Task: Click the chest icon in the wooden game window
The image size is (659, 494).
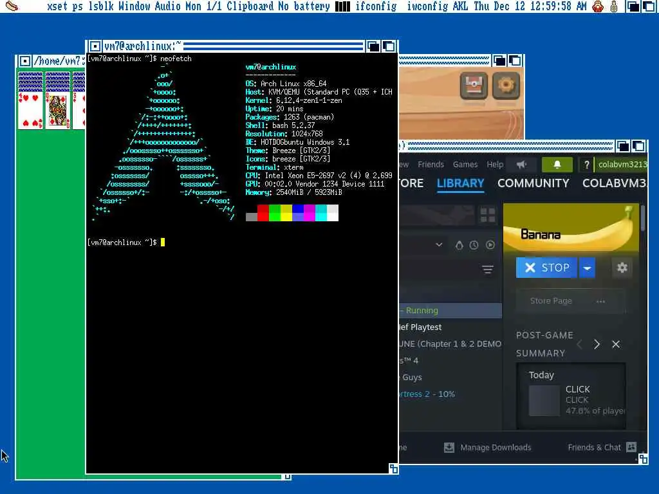Action: [x=474, y=86]
